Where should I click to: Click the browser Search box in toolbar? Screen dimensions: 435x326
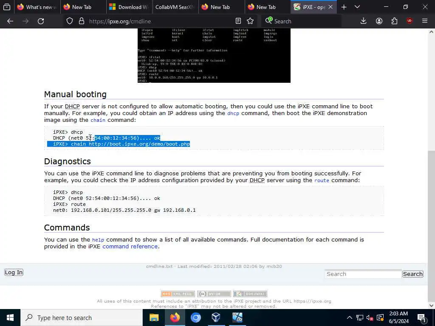(302, 21)
